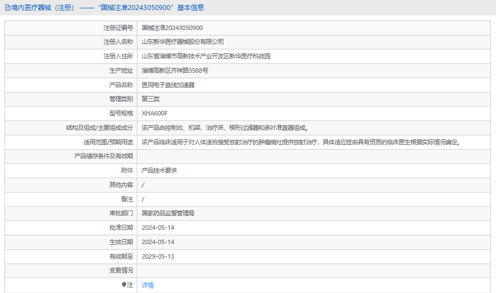Click the 变更情况 label

tap(121, 270)
